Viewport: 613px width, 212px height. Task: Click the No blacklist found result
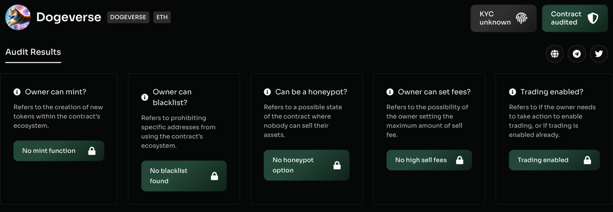[184, 176]
